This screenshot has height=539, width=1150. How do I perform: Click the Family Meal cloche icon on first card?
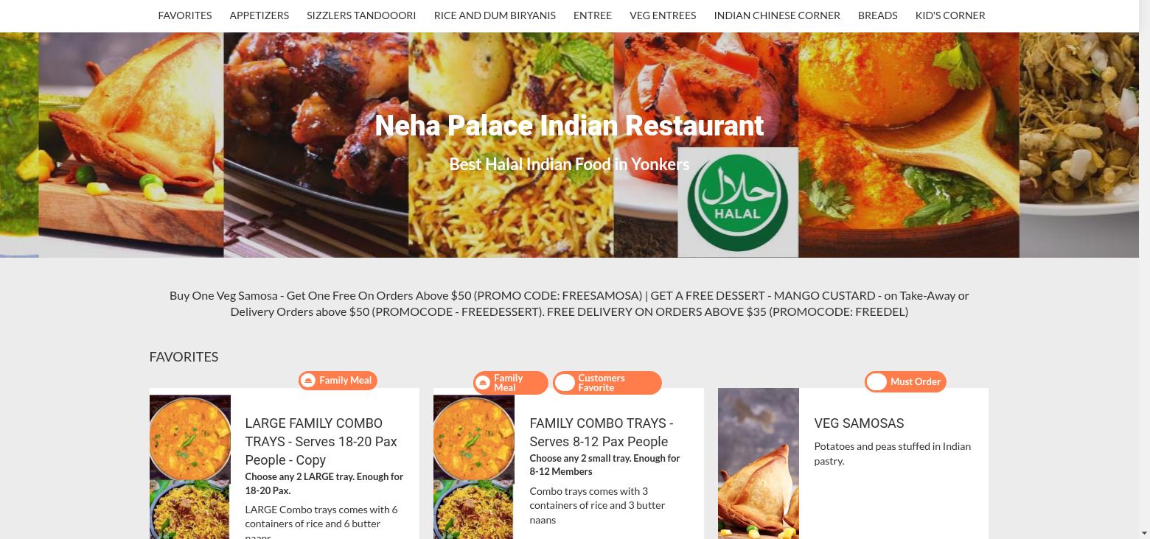click(309, 380)
